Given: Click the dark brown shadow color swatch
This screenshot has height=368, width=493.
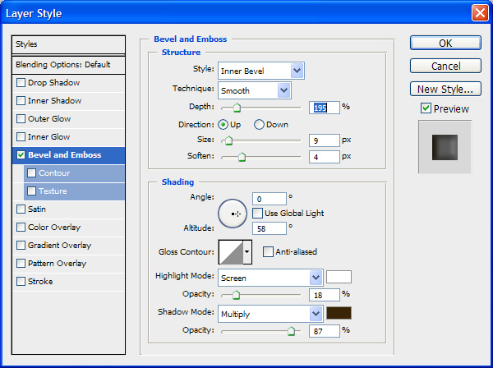Looking at the screenshot, I should [339, 313].
